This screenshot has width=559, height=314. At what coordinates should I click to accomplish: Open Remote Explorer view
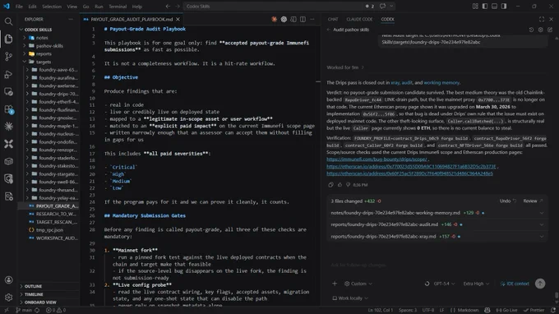click(x=8, y=91)
